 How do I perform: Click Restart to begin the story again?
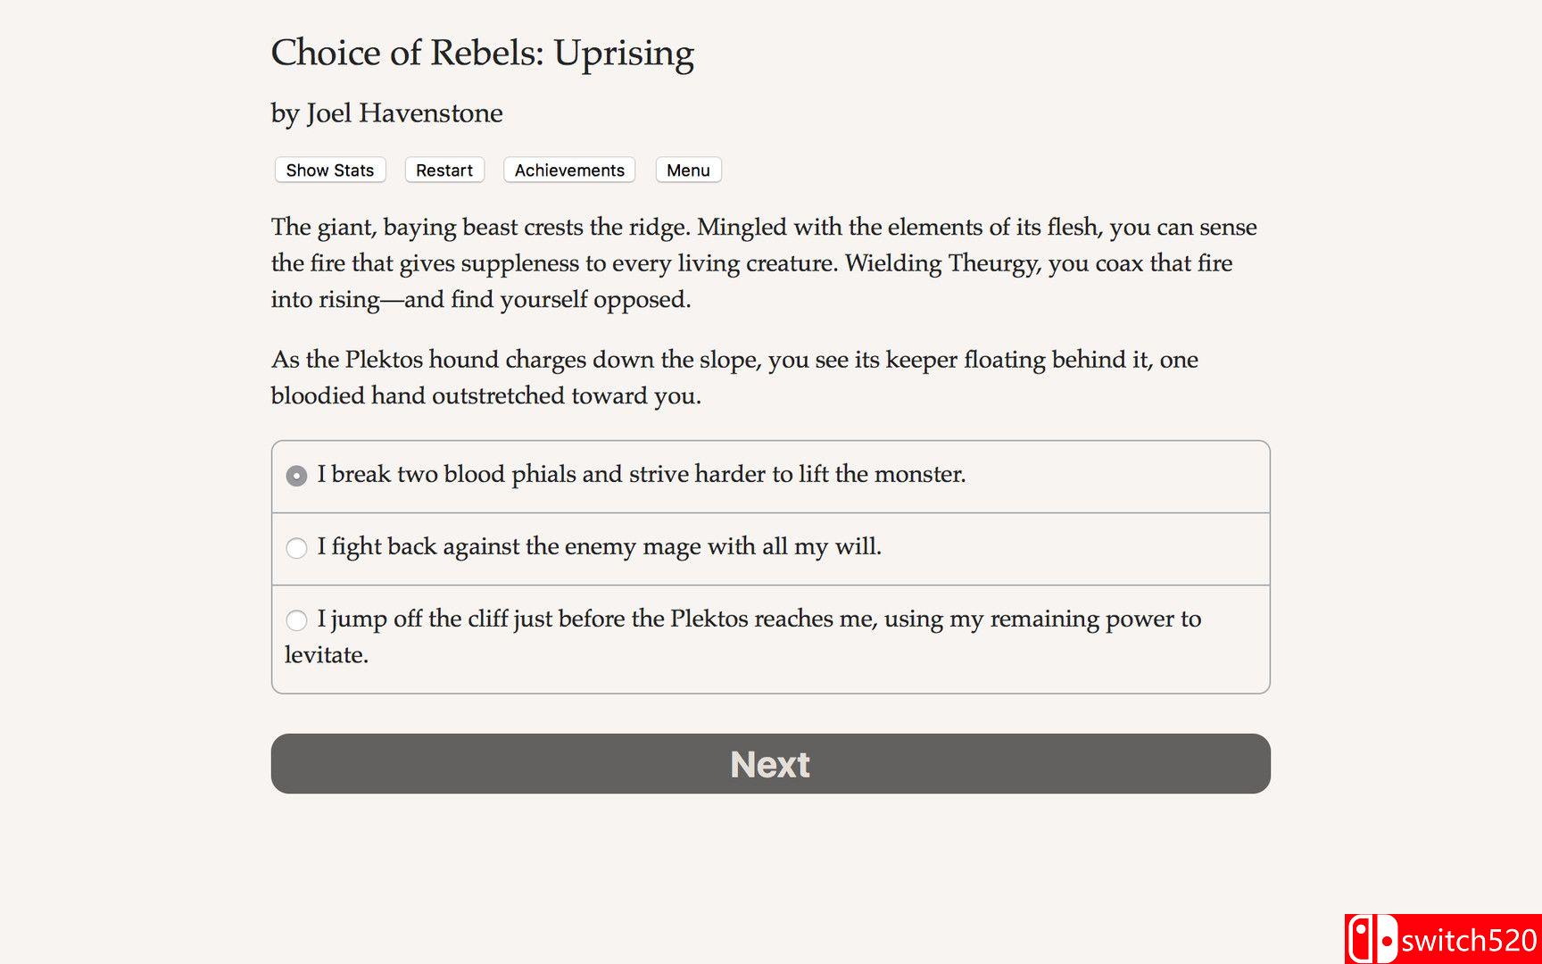(444, 170)
